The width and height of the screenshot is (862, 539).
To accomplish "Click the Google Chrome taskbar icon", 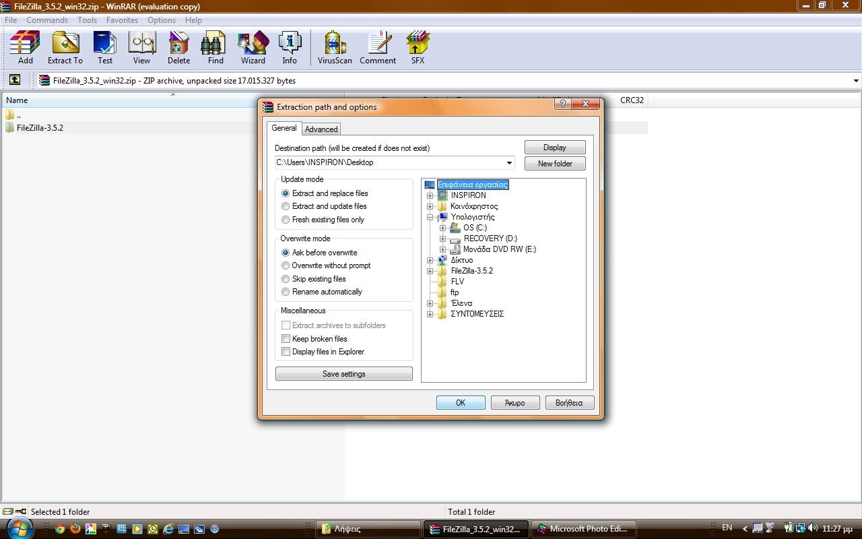I will [x=60, y=529].
